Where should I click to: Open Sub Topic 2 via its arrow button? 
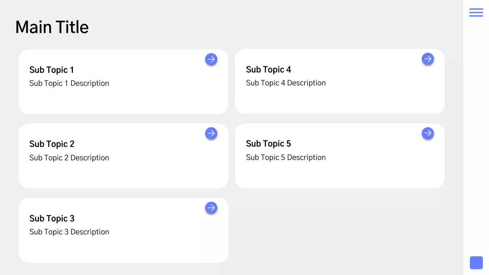(x=211, y=133)
